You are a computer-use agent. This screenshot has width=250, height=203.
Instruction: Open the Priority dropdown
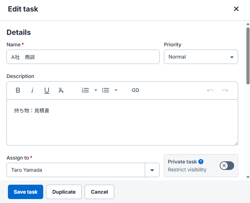click(201, 57)
